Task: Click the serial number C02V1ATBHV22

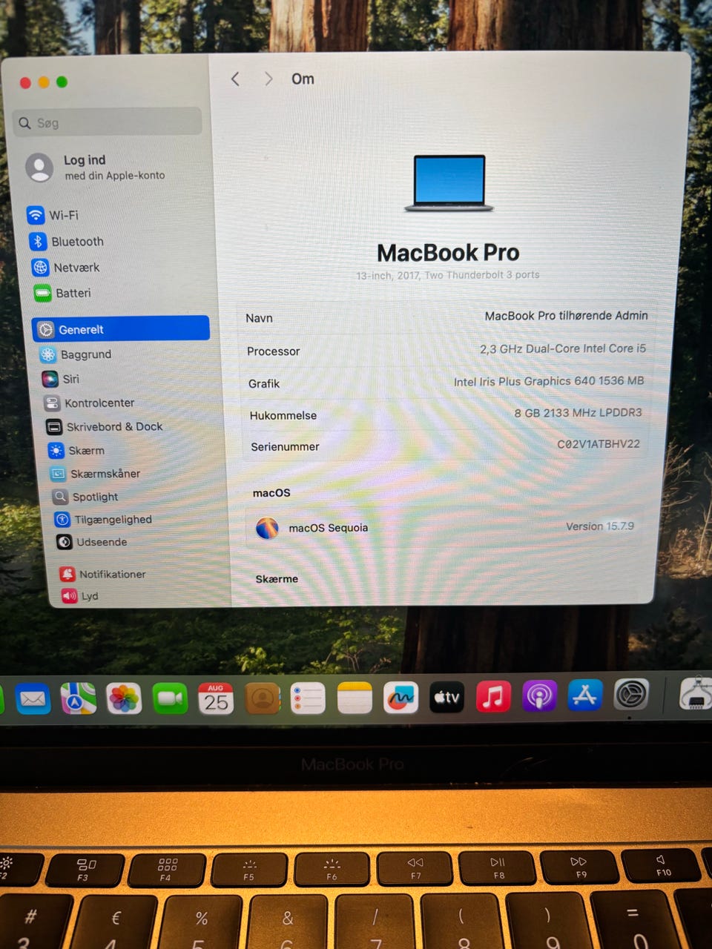Action: 599,443
